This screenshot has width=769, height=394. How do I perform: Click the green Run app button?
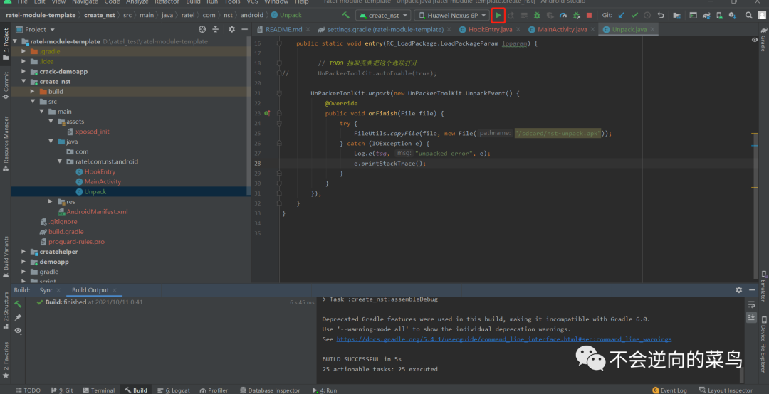coord(498,16)
